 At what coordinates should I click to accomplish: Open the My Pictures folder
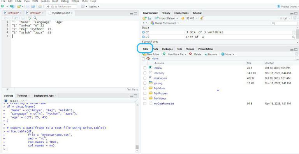(160, 94)
